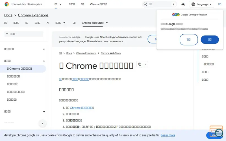Select the AI tab
The image size is (226, 141).
[x=48, y=23]
